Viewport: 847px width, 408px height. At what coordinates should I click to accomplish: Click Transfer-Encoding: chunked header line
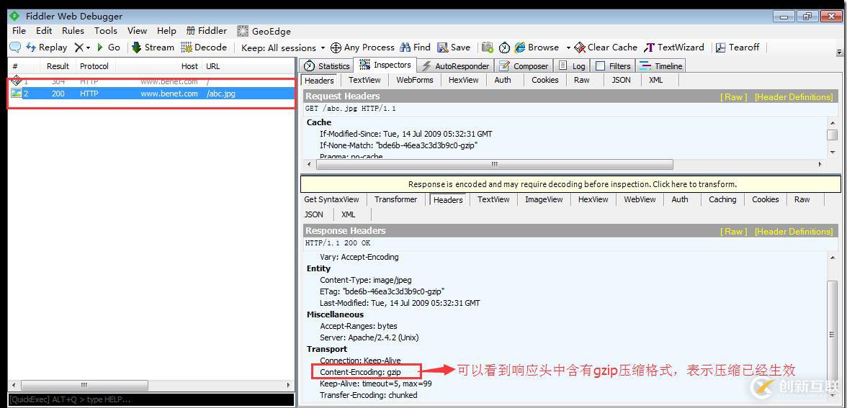(x=369, y=395)
